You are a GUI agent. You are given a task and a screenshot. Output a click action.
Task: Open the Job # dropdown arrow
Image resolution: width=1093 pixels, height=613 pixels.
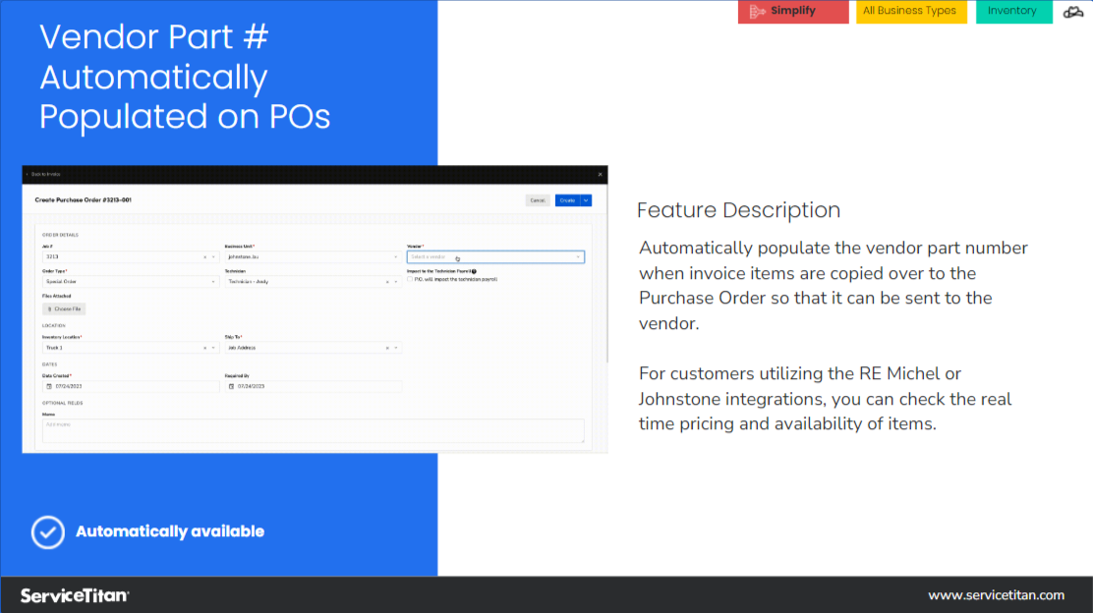pyautogui.click(x=213, y=257)
